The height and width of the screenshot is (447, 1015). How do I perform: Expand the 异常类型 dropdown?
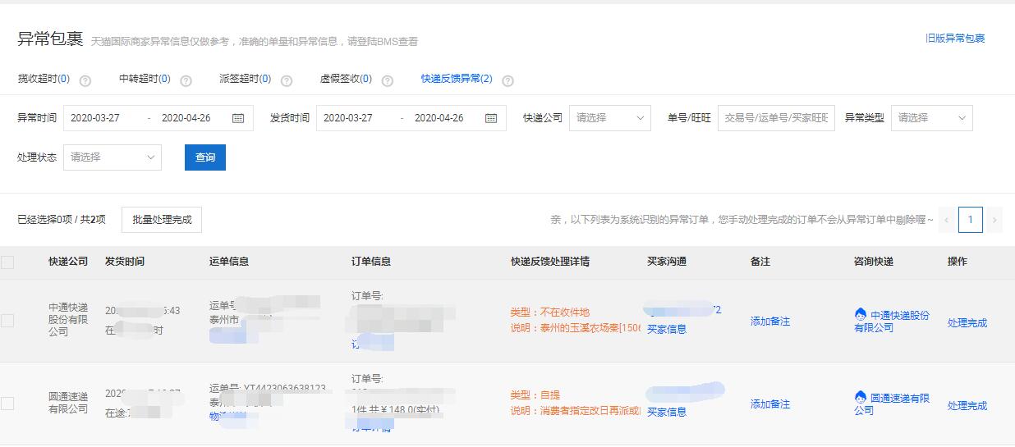coord(932,118)
